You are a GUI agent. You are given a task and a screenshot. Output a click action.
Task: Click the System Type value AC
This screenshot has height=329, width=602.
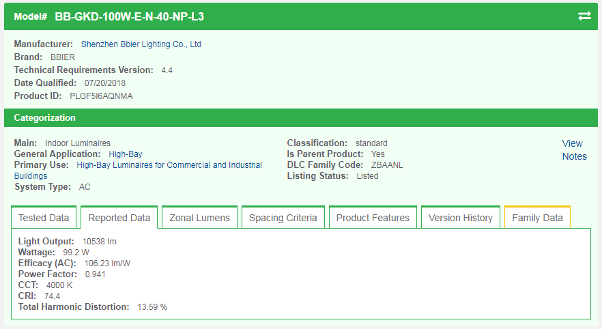(x=85, y=187)
